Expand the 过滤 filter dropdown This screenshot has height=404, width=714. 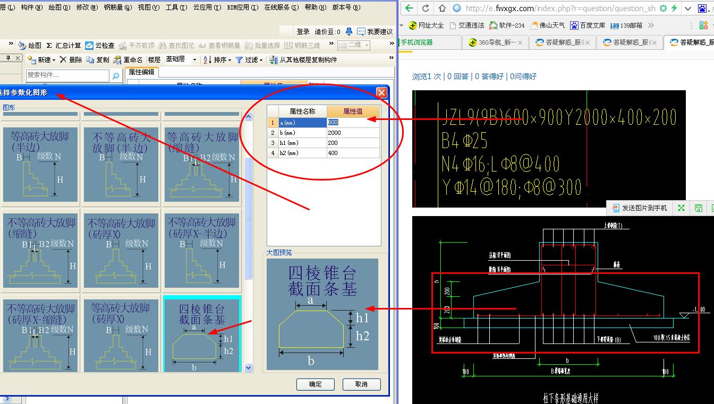pyautogui.click(x=261, y=60)
